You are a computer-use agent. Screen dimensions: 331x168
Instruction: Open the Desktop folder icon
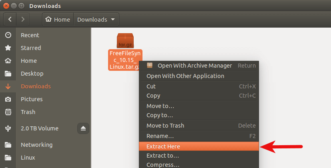[8, 74]
